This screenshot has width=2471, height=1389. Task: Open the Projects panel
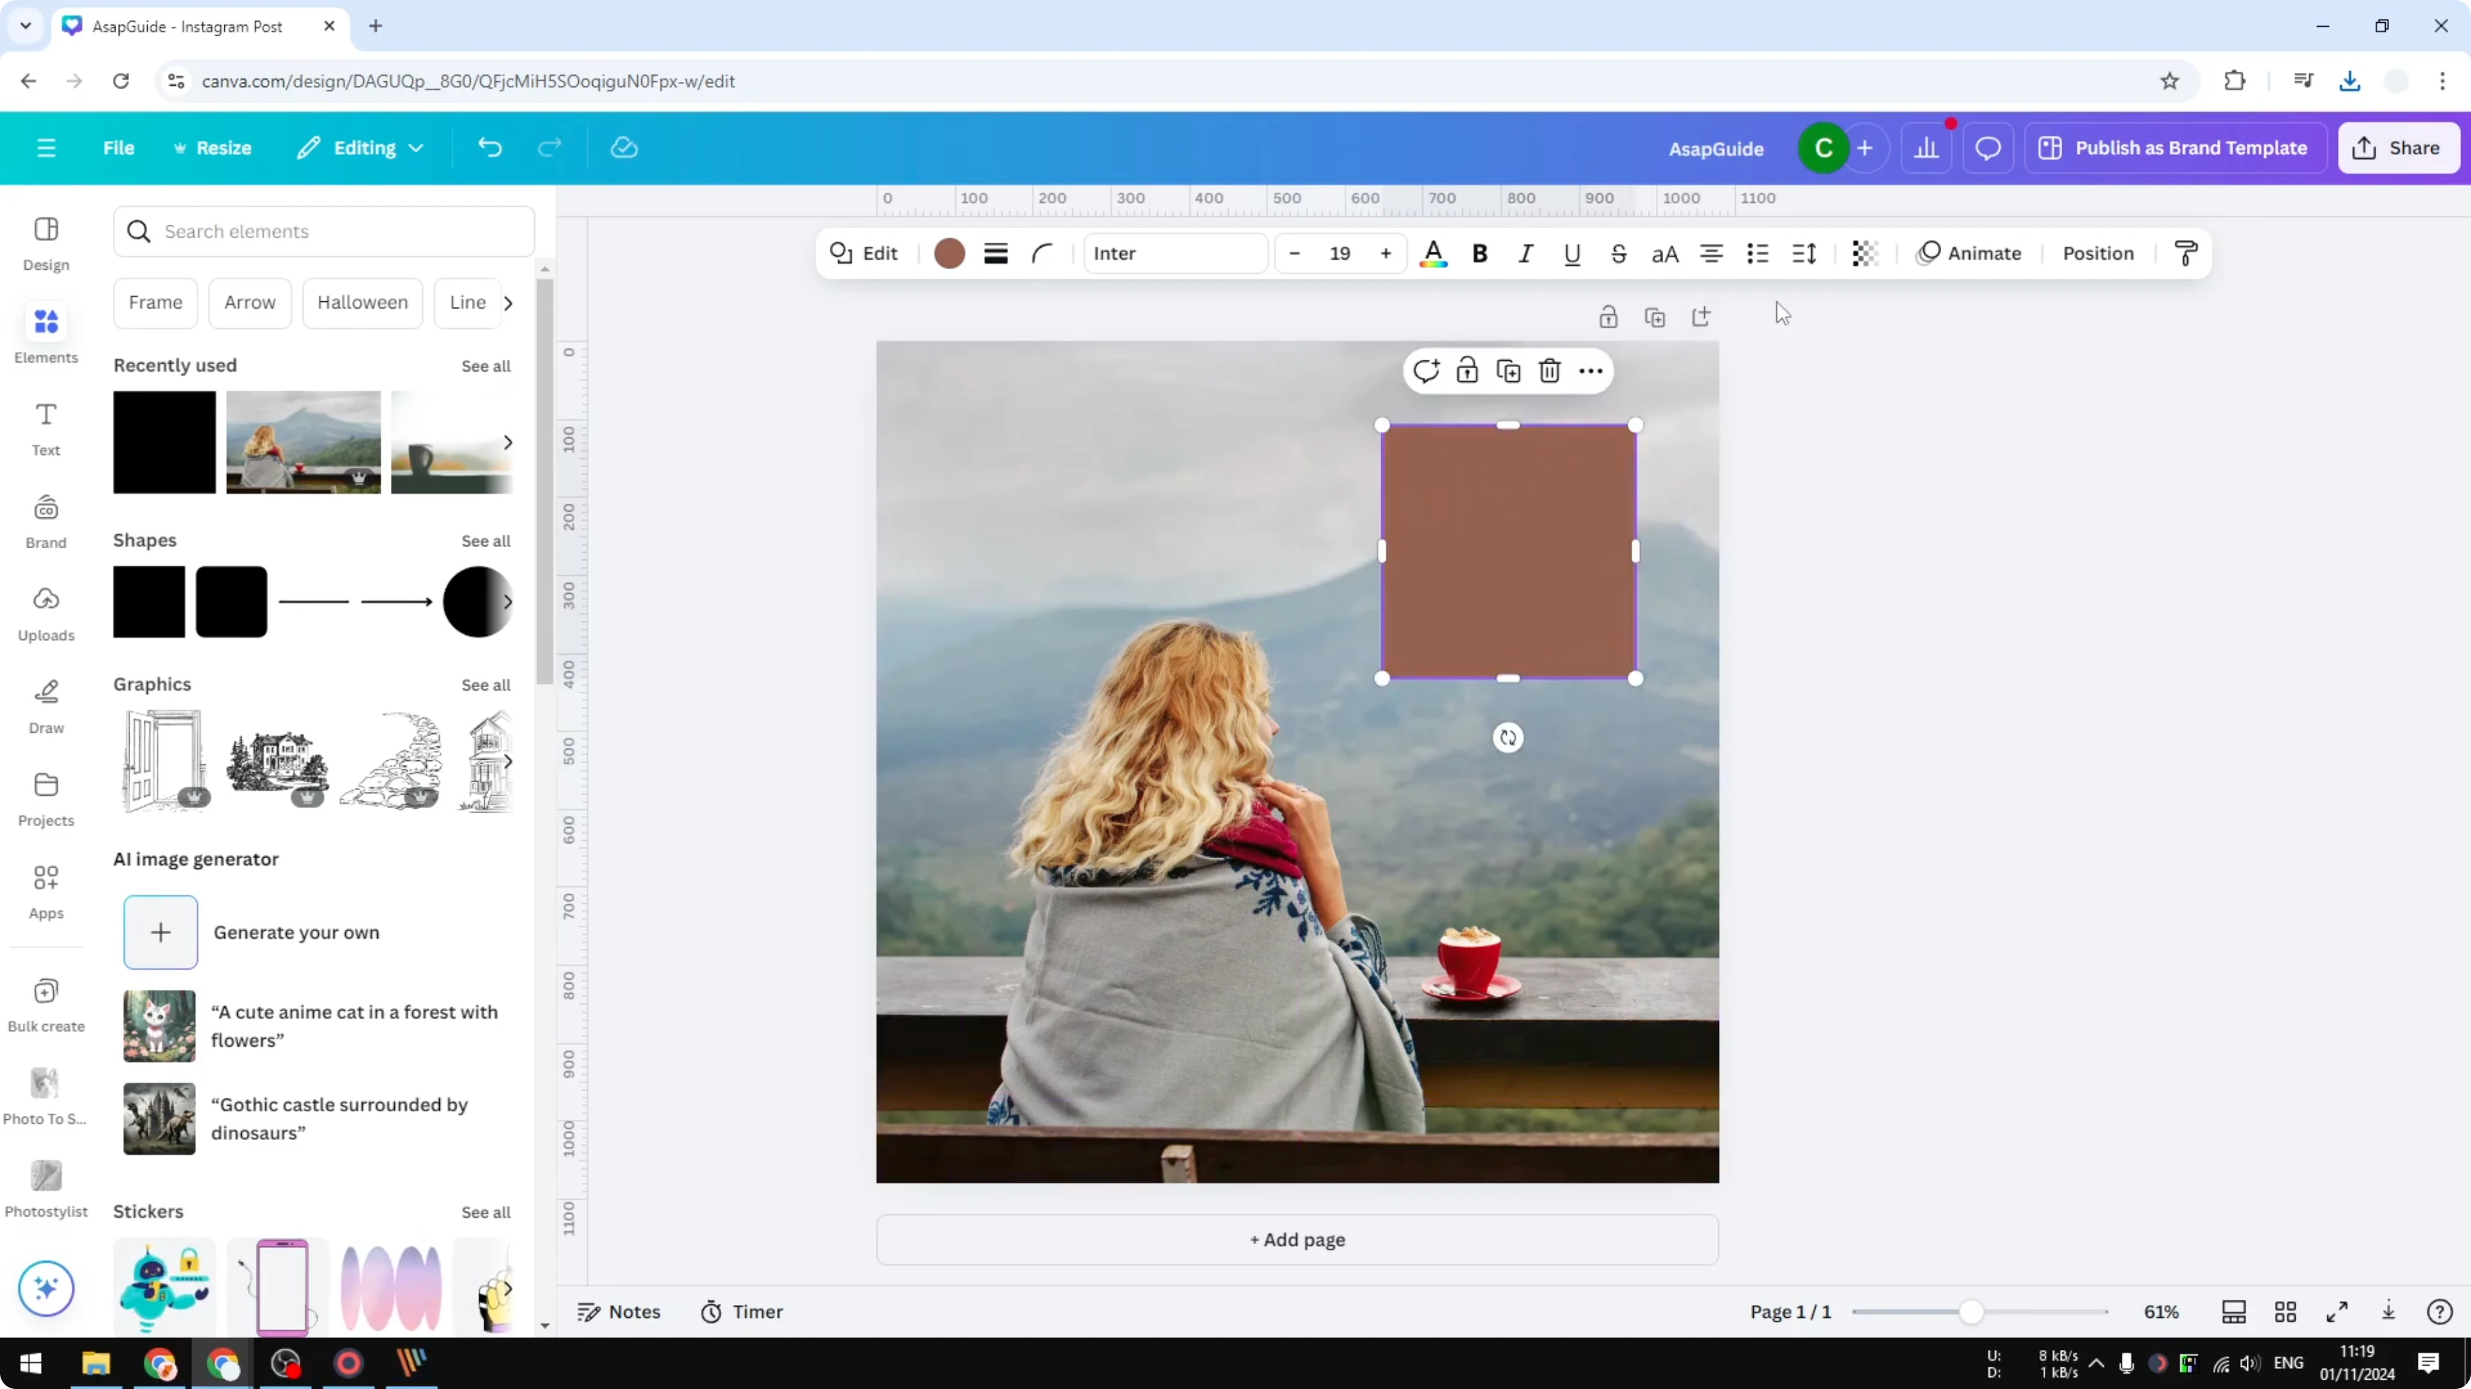[45, 799]
